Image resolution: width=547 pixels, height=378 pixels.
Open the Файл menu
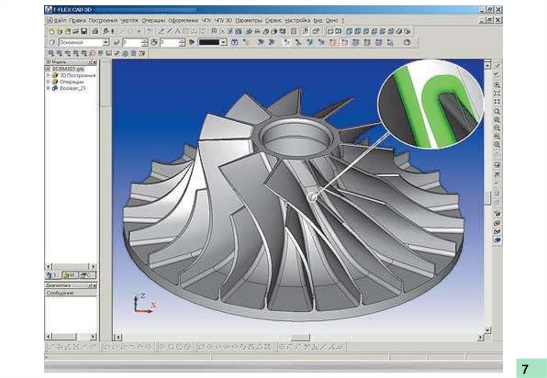point(60,21)
